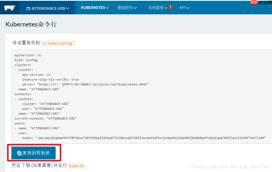Click the environment icon beside ATTENDANCE-K8S
Screen dimensions: 272x172
pos(29,8)
